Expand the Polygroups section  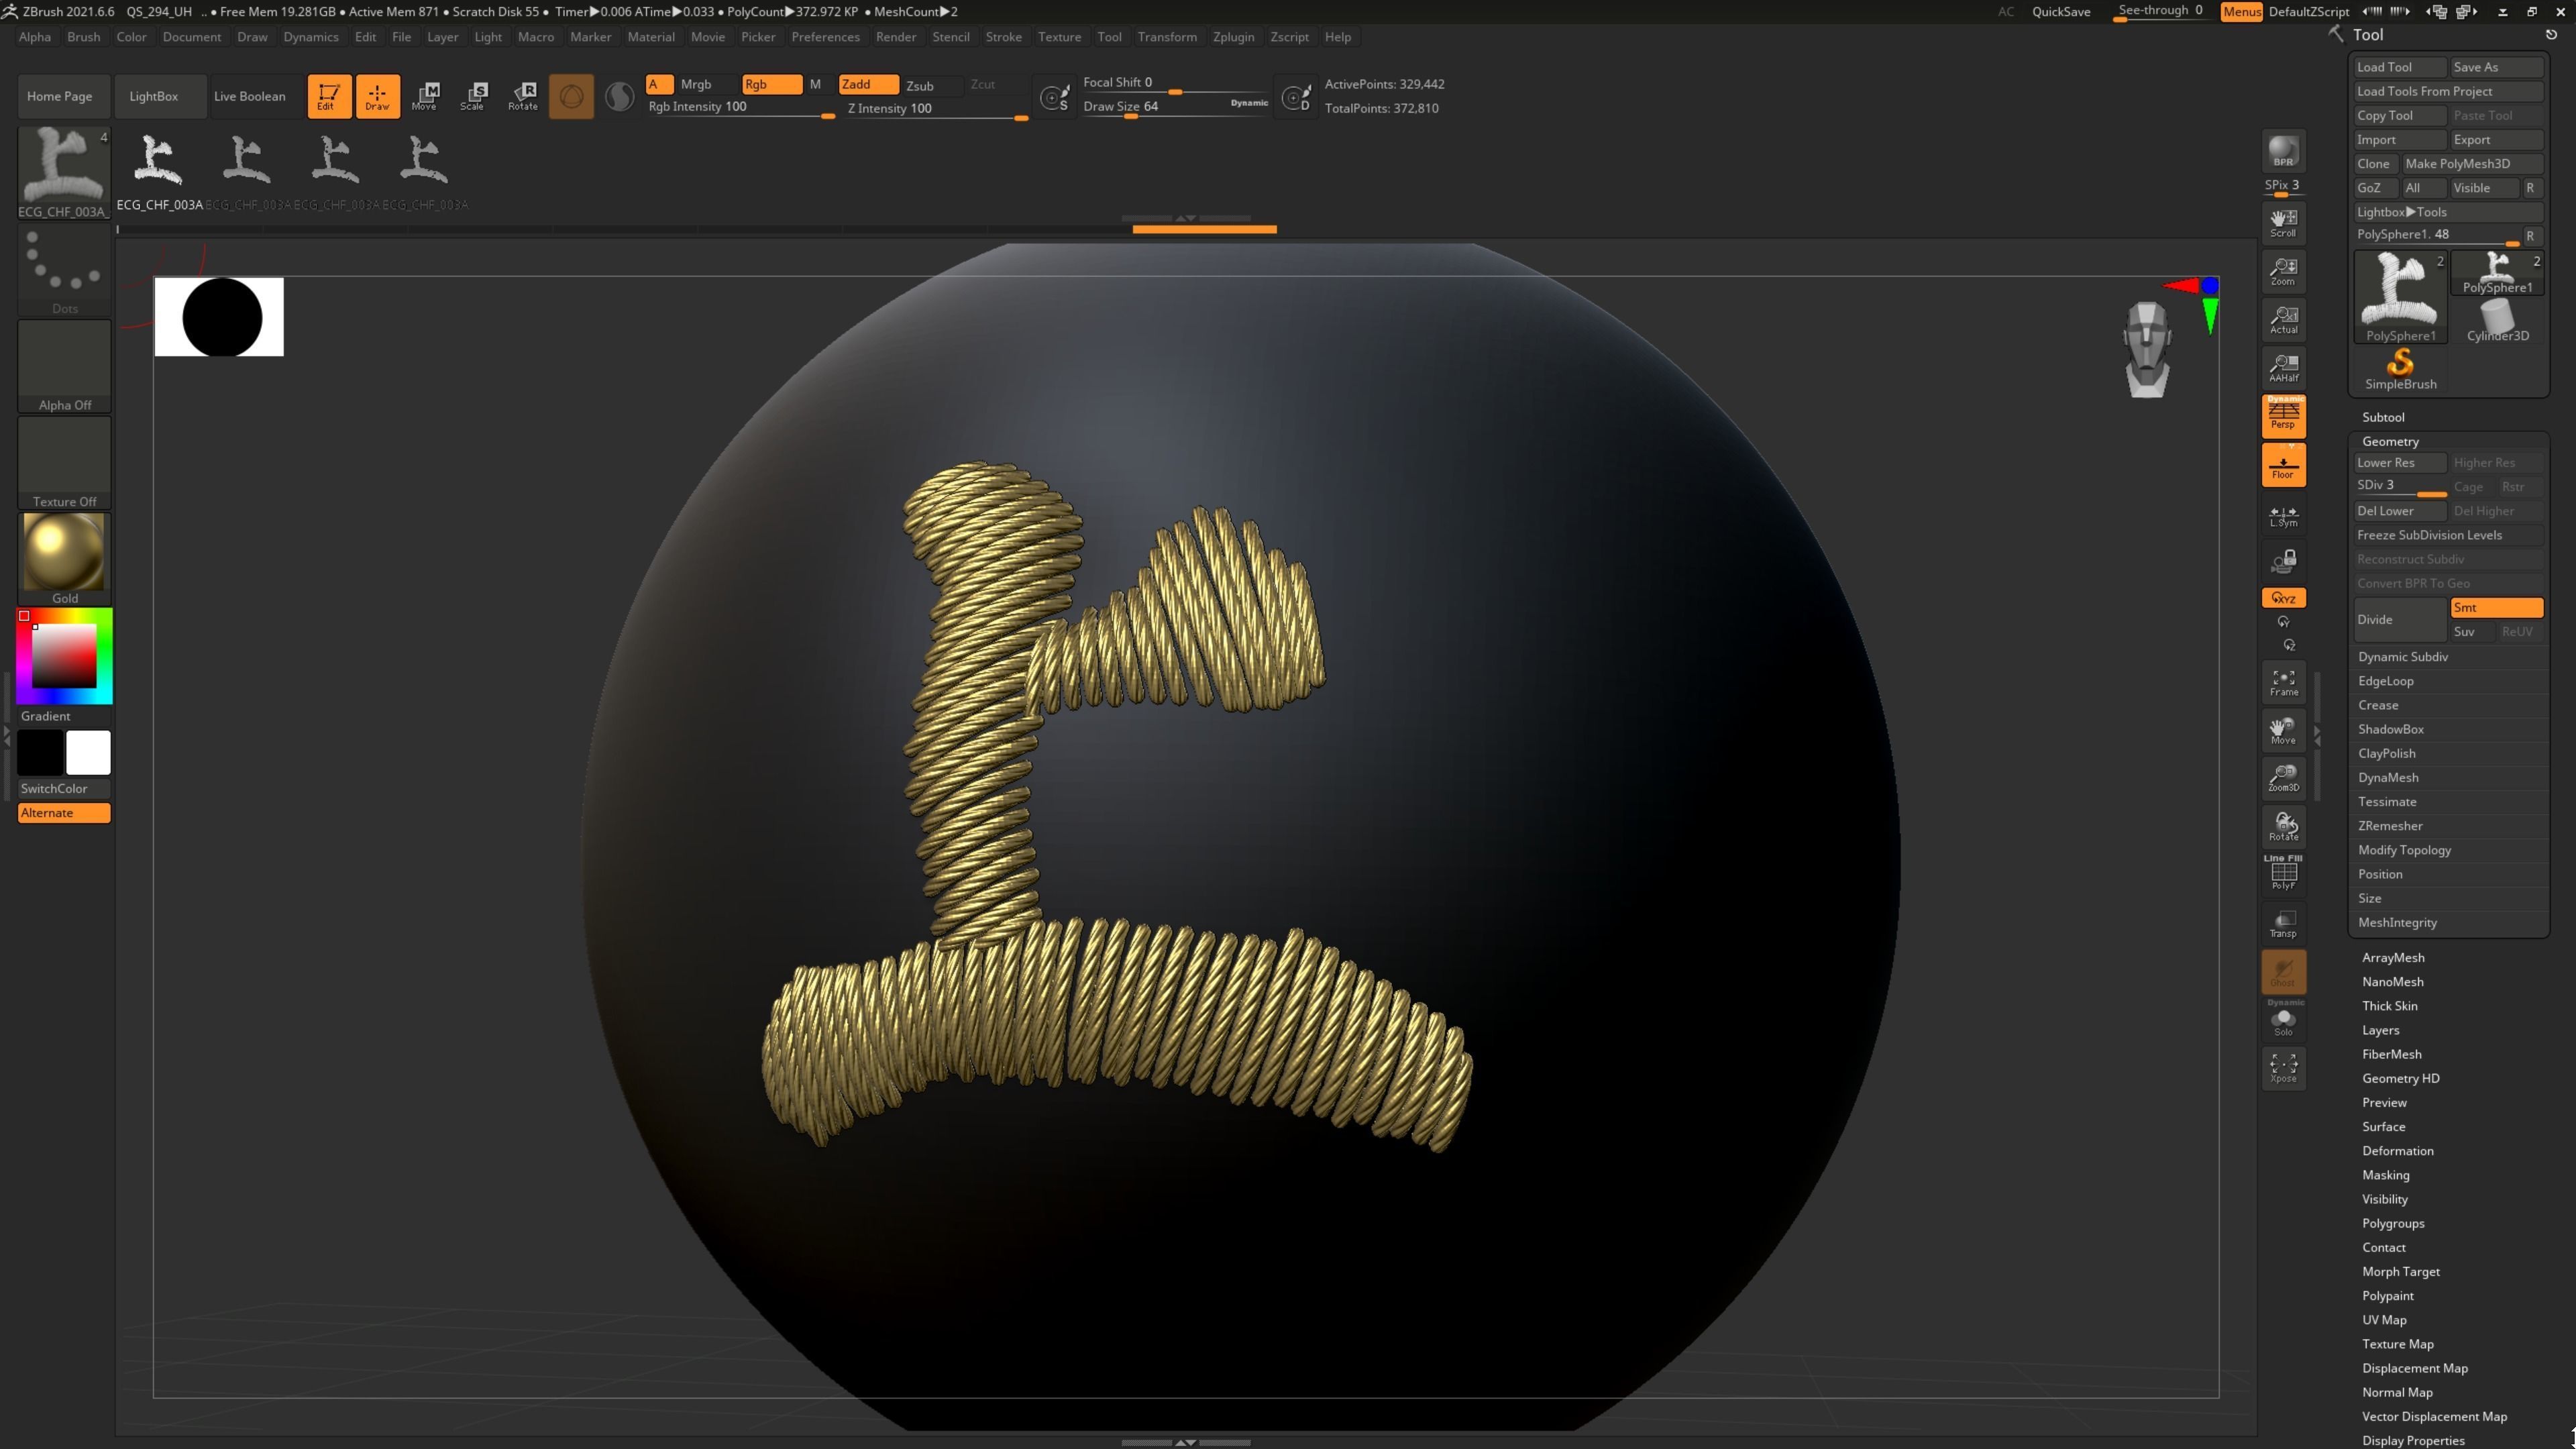[2393, 1223]
